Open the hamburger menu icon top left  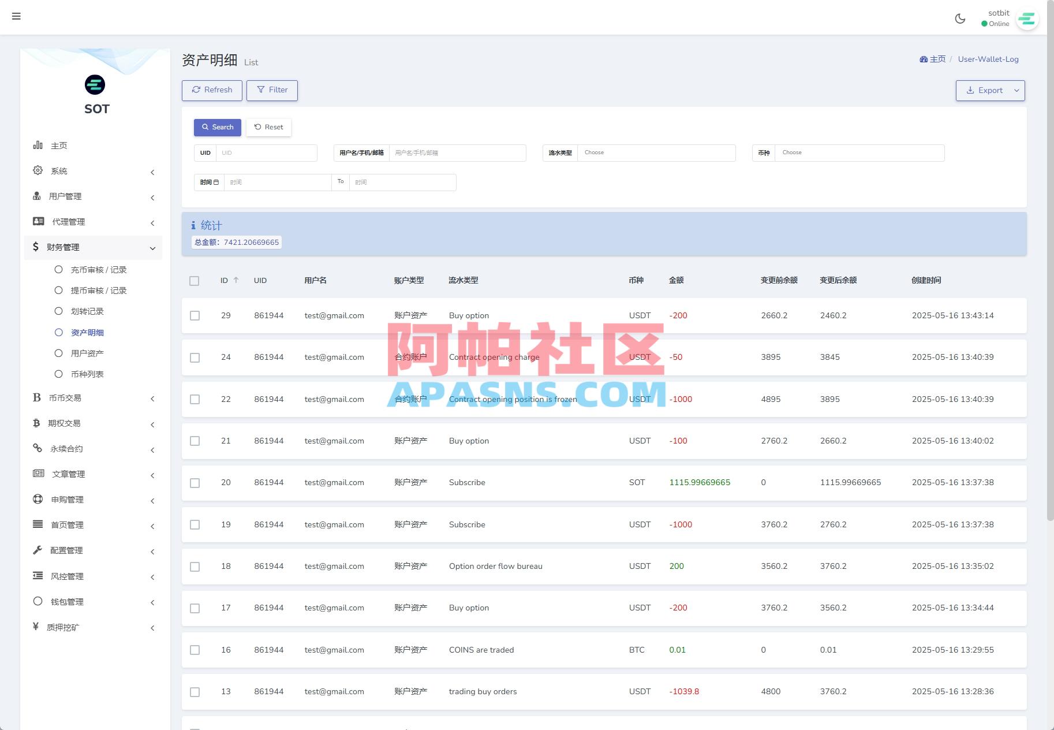(x=16, y=16)
